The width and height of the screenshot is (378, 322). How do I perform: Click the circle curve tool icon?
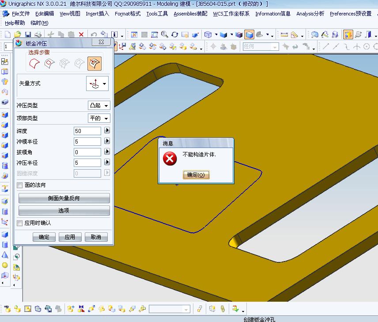[367, 46]
